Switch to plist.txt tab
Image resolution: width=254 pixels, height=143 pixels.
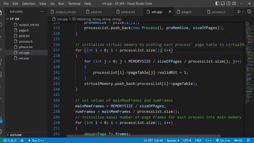(94, 12)
